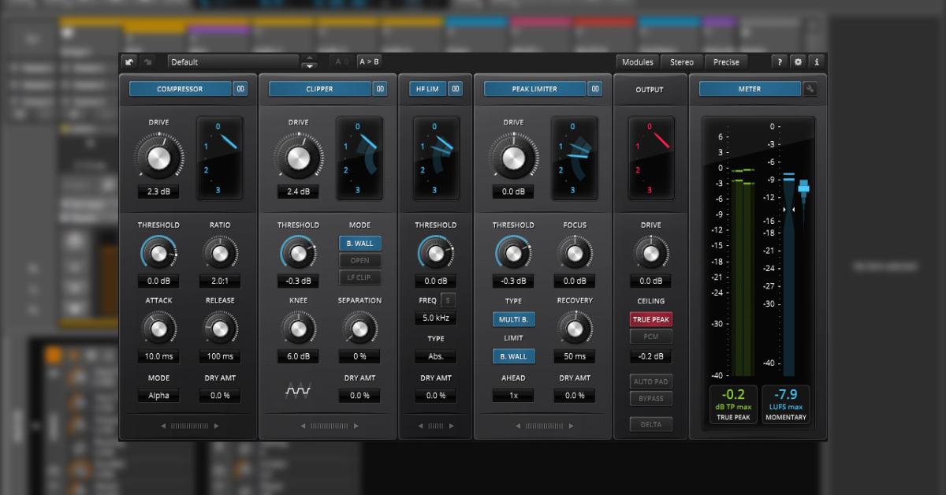Screen dimensions: 946x495
Task: Toggle the Bypass button
Action: [650, 399]
